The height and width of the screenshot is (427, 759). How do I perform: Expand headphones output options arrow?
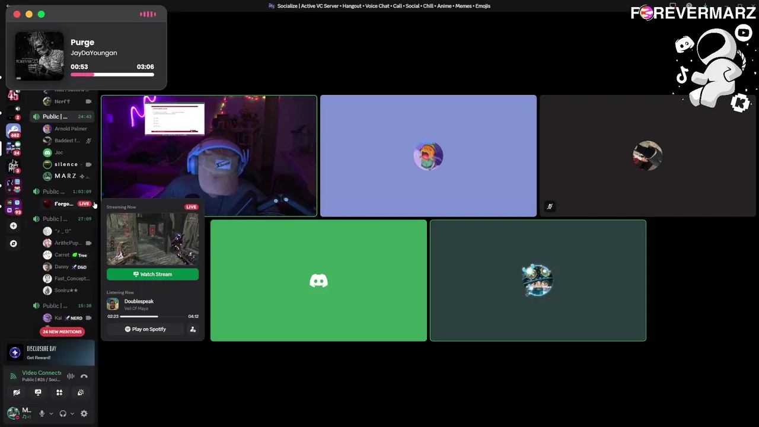[72, 413]
